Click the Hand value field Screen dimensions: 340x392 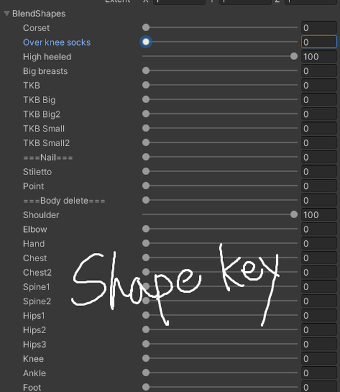coord(319,243)
